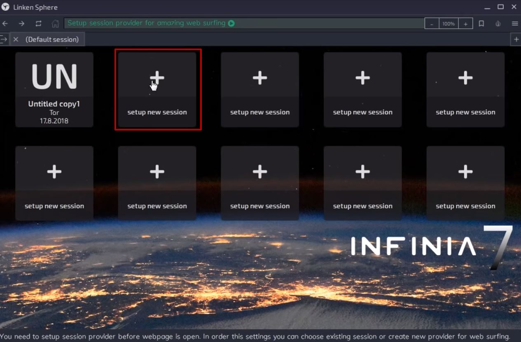Go forward with the right arrow

pos(21,23)
